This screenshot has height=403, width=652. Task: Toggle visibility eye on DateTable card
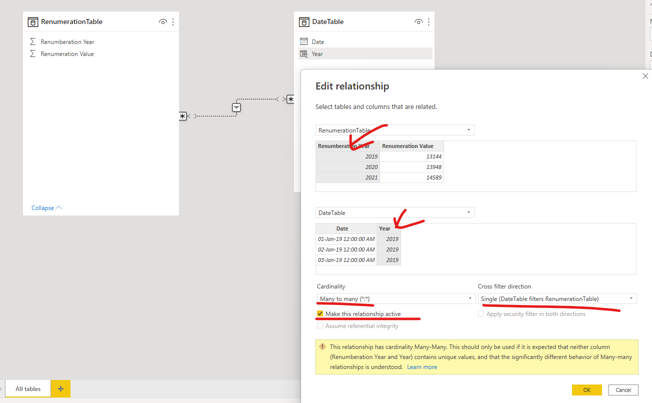tap(418, 22)
